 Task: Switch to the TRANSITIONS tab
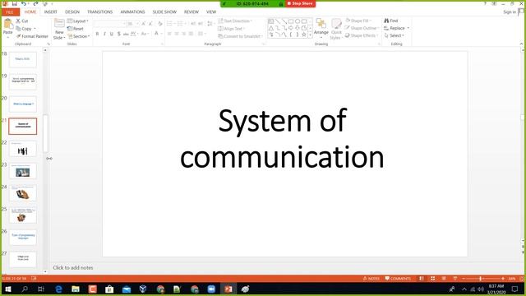100,12
